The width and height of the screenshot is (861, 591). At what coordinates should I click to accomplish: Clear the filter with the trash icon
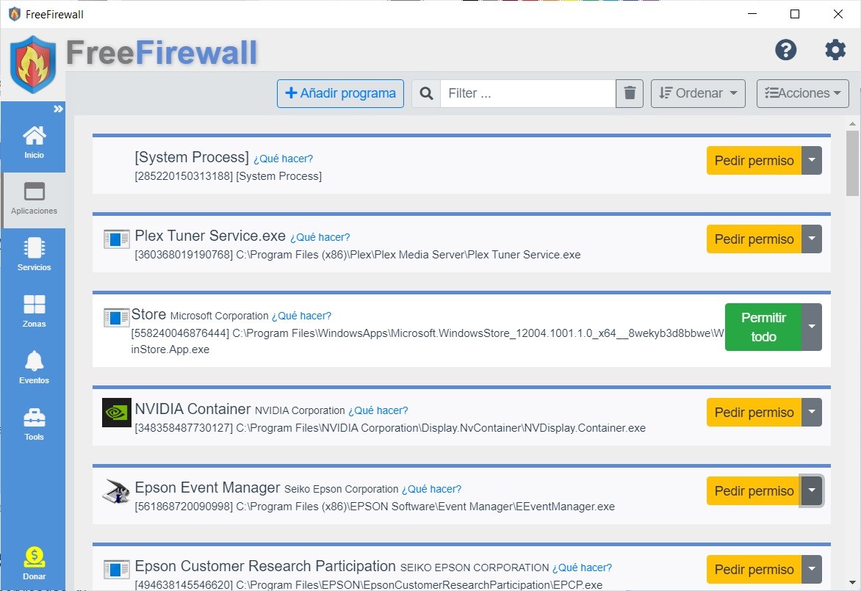point(630,93)
